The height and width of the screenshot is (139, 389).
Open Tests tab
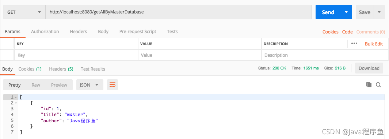coord(172,32)
